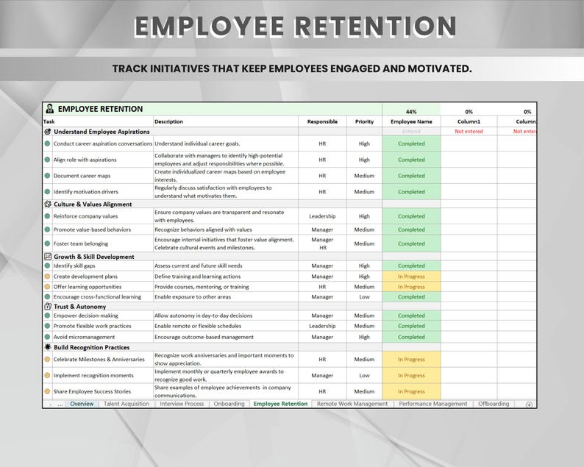
Task: Open status cell for Implement recognition moments
Action: [x=411, y=375]
